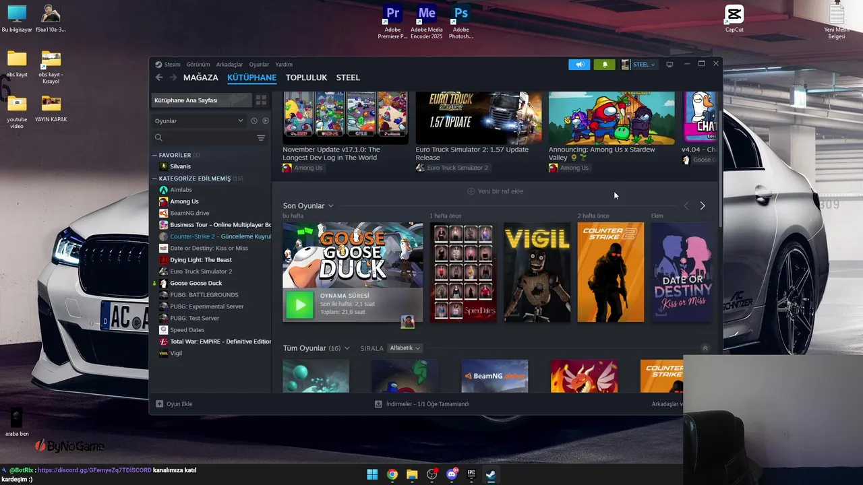Screen dimensions: 863x485
Task: Click Yeni bir raf ekle
Action: pyautogui.click(x=495, y=191)
